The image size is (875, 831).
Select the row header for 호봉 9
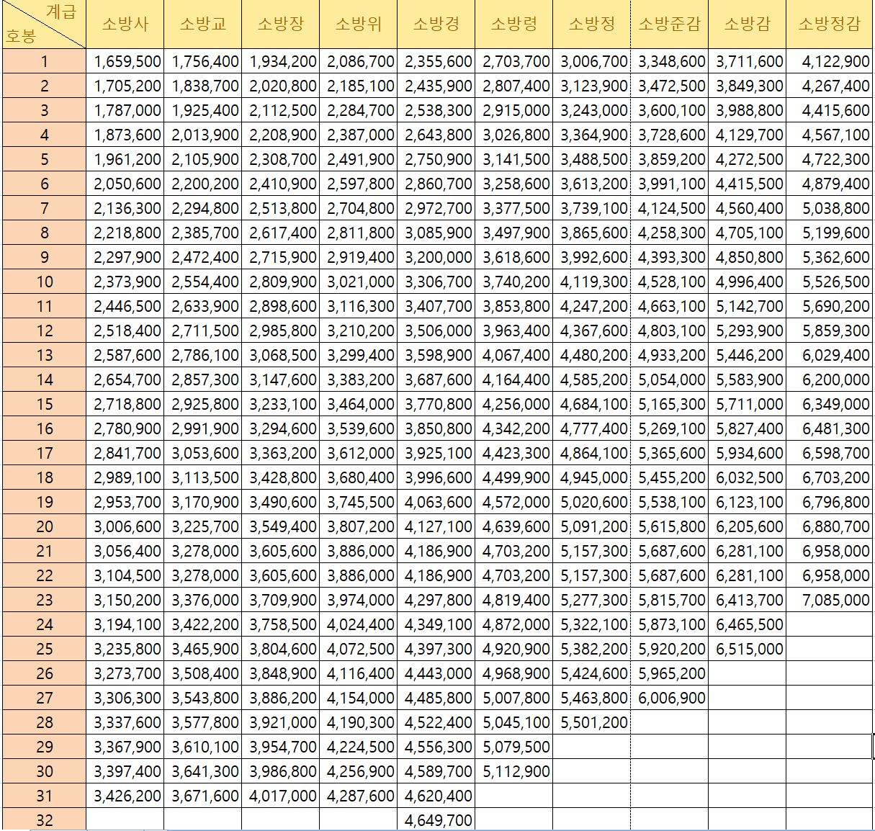click(x=44, y=257)
